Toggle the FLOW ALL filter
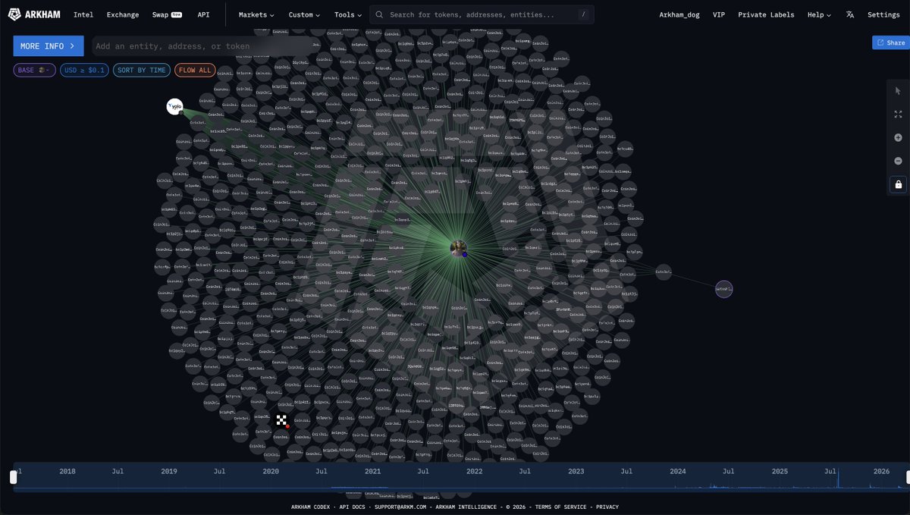Image resolution: width=910 pixels, height=515 pixels. (195, 70)
